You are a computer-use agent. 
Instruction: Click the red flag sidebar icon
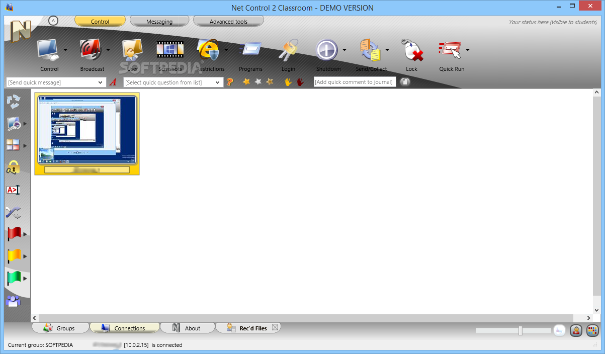[x=13, y=234]
